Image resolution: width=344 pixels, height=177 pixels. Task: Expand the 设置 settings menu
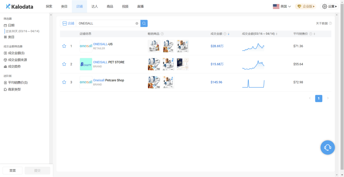point(329,6)
